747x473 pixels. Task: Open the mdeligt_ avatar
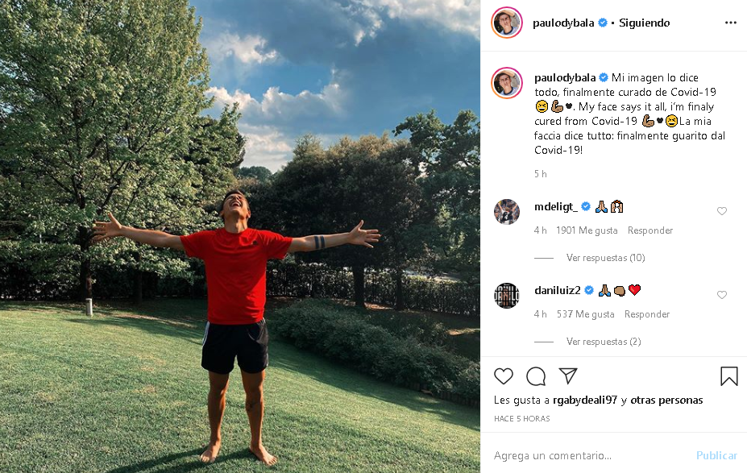point(506,211)
